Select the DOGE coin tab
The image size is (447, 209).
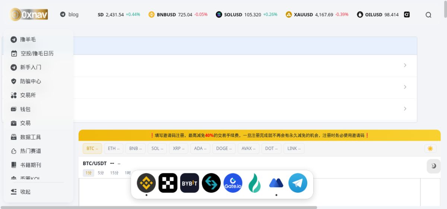point(224,148)
